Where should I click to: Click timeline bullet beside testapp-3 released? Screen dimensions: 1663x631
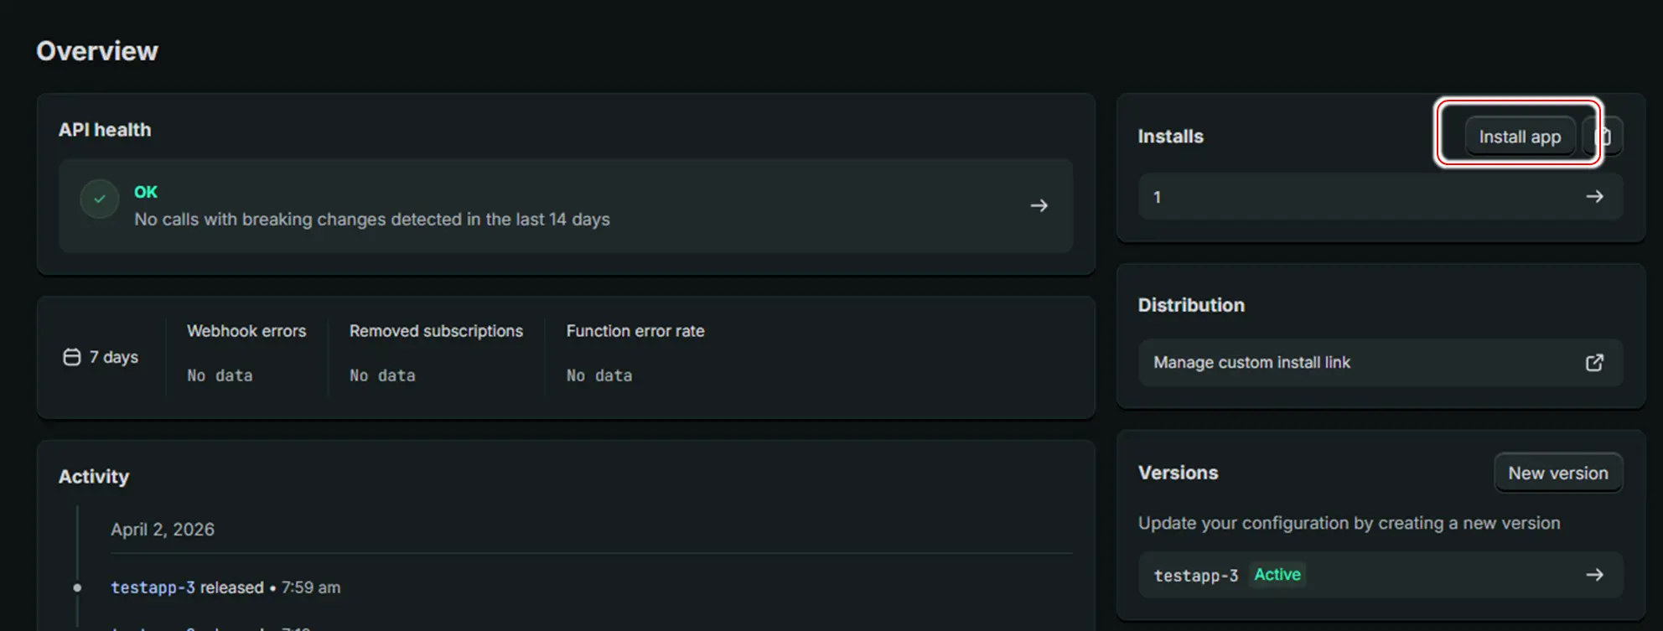pos(77,587)
